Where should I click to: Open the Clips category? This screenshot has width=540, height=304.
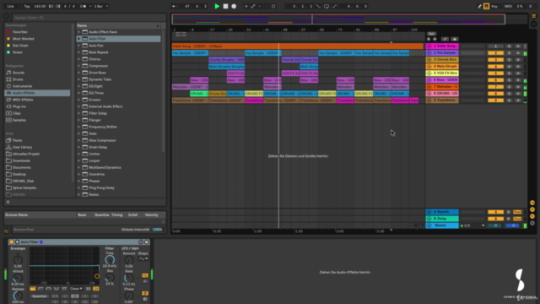17,113
